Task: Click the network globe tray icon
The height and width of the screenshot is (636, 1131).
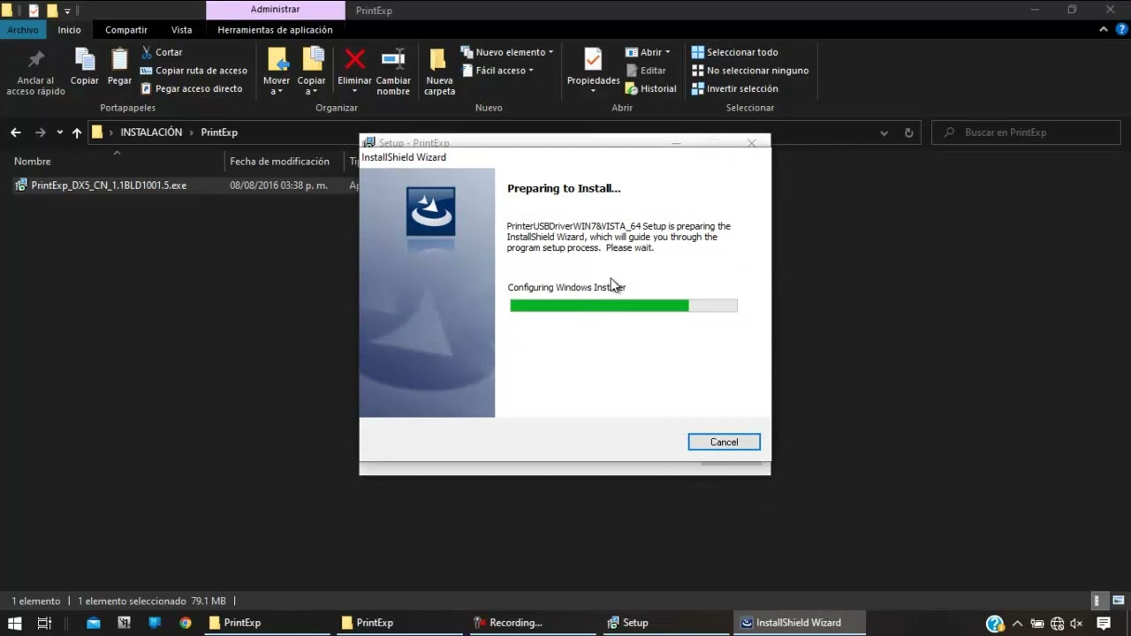Action: 1058,623
